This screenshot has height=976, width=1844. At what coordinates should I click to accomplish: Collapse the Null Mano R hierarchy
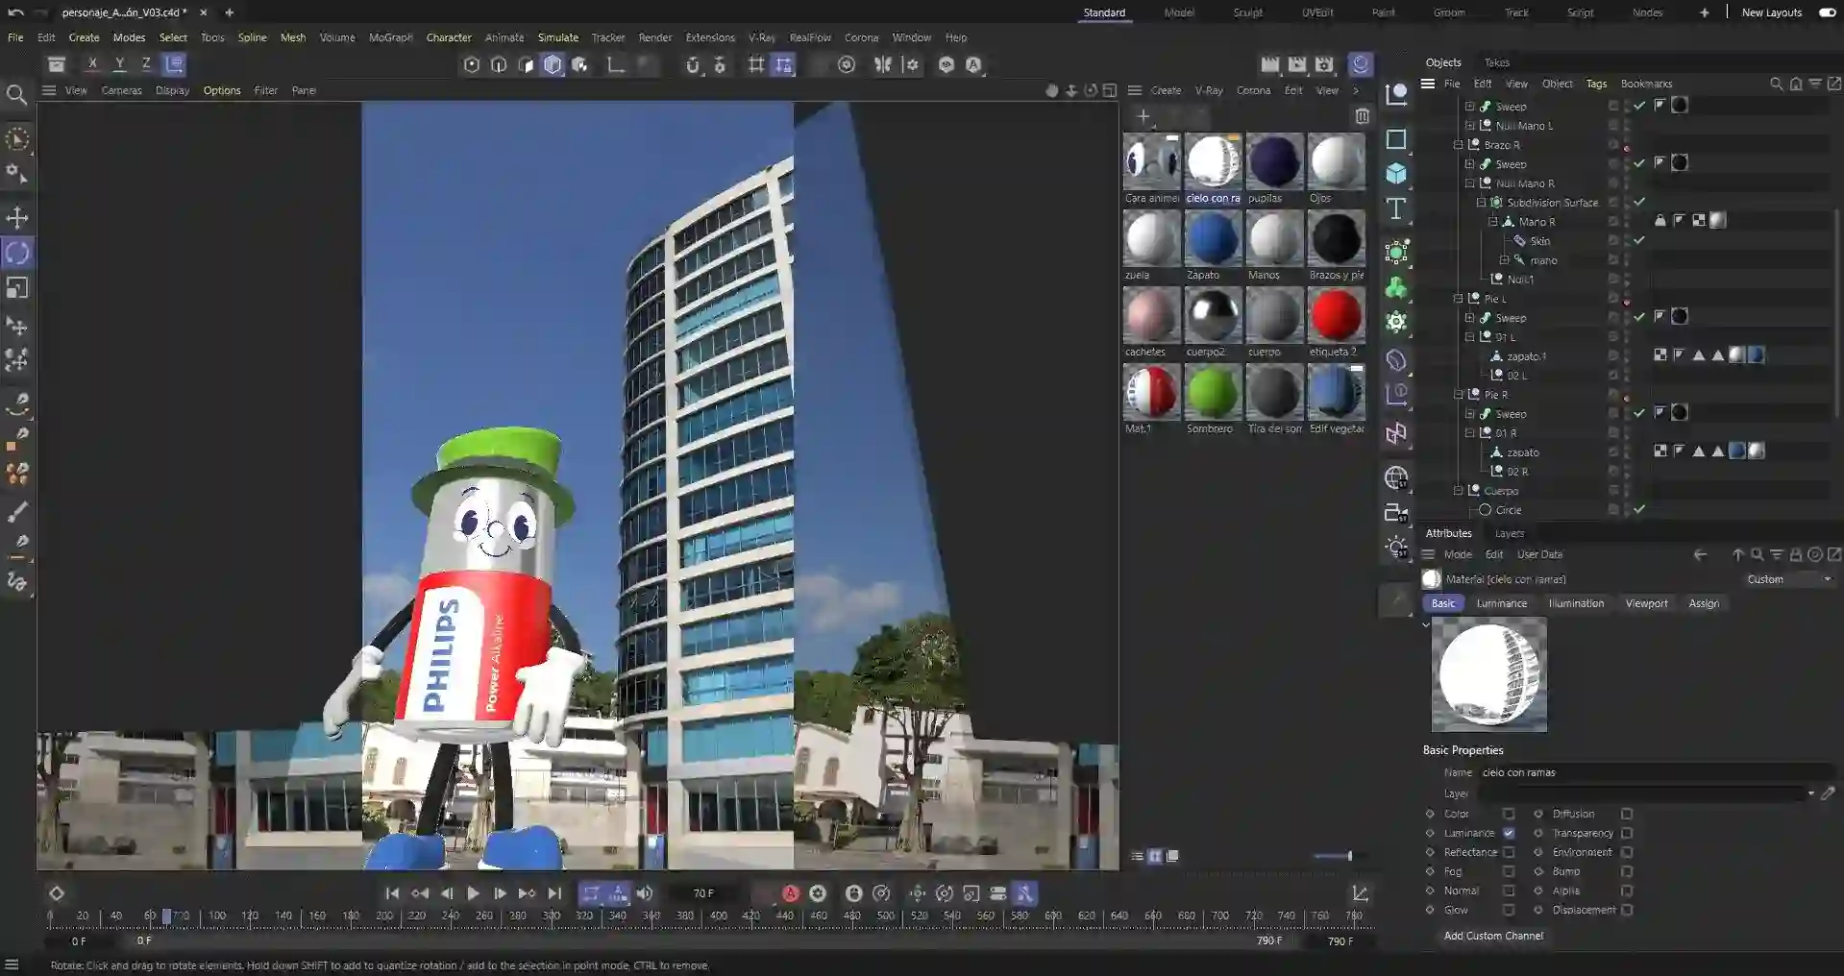point(1469,183)
